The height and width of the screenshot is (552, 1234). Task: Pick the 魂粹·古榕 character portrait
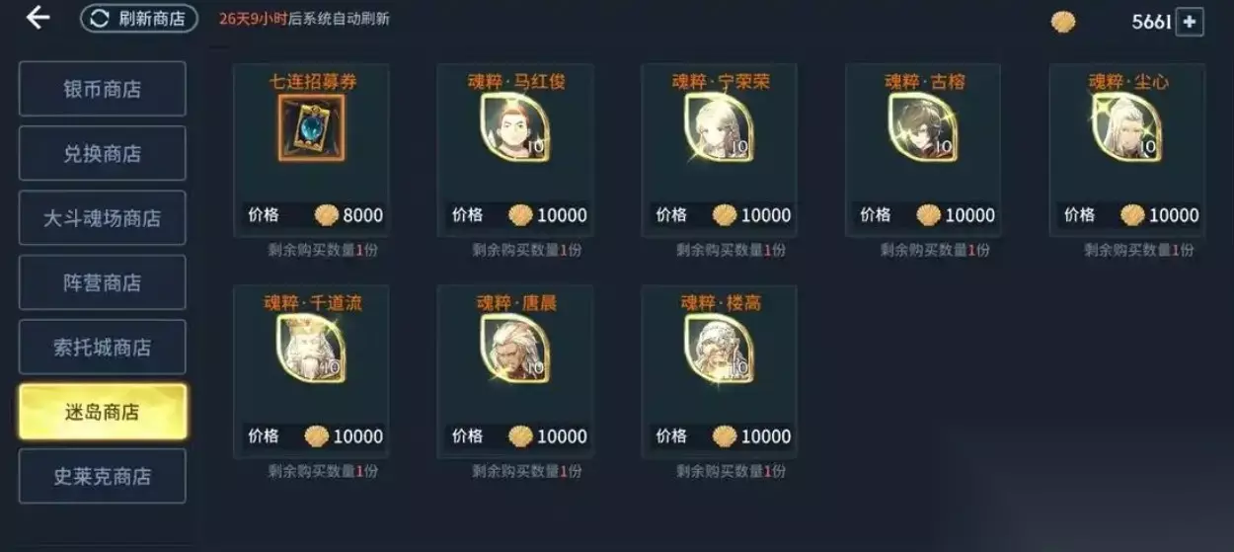pos(923,127)
